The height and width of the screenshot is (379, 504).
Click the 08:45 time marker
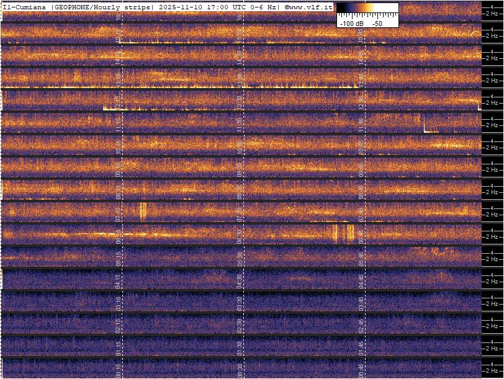(x=361, y=189)
